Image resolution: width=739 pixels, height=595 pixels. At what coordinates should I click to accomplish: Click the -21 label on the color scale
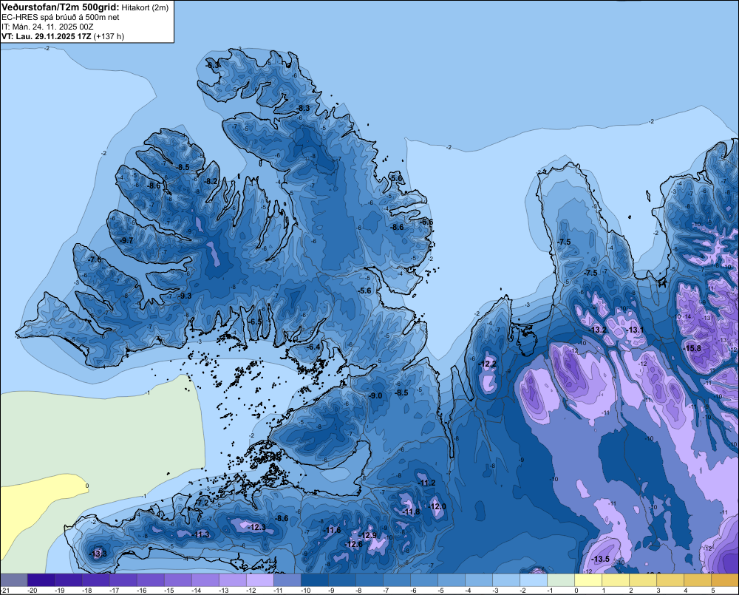[x=5, y=591]
